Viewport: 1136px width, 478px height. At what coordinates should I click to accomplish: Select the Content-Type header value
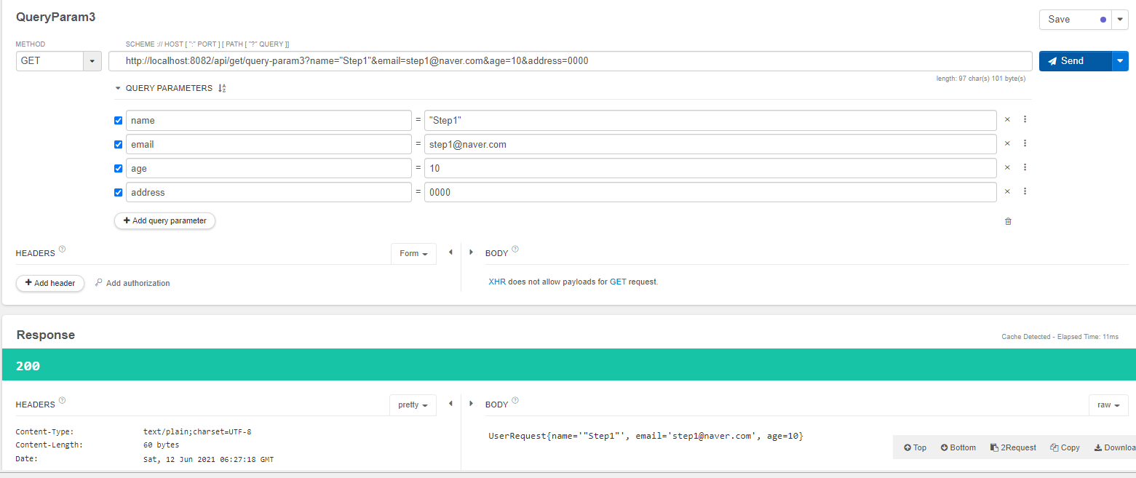click(x=197, y=431)
